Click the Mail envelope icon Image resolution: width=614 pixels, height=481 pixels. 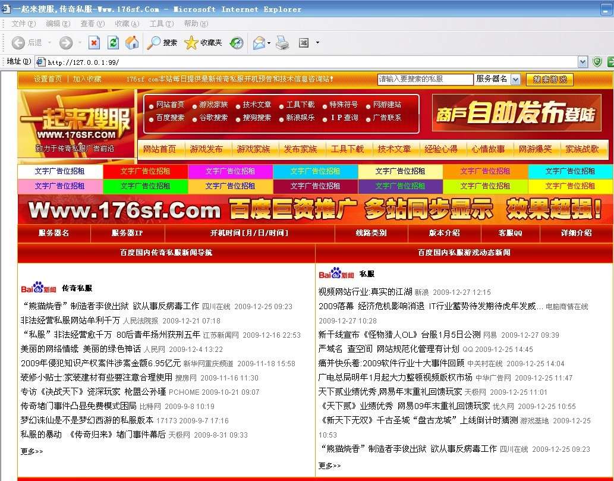click(x=259, y=43)
